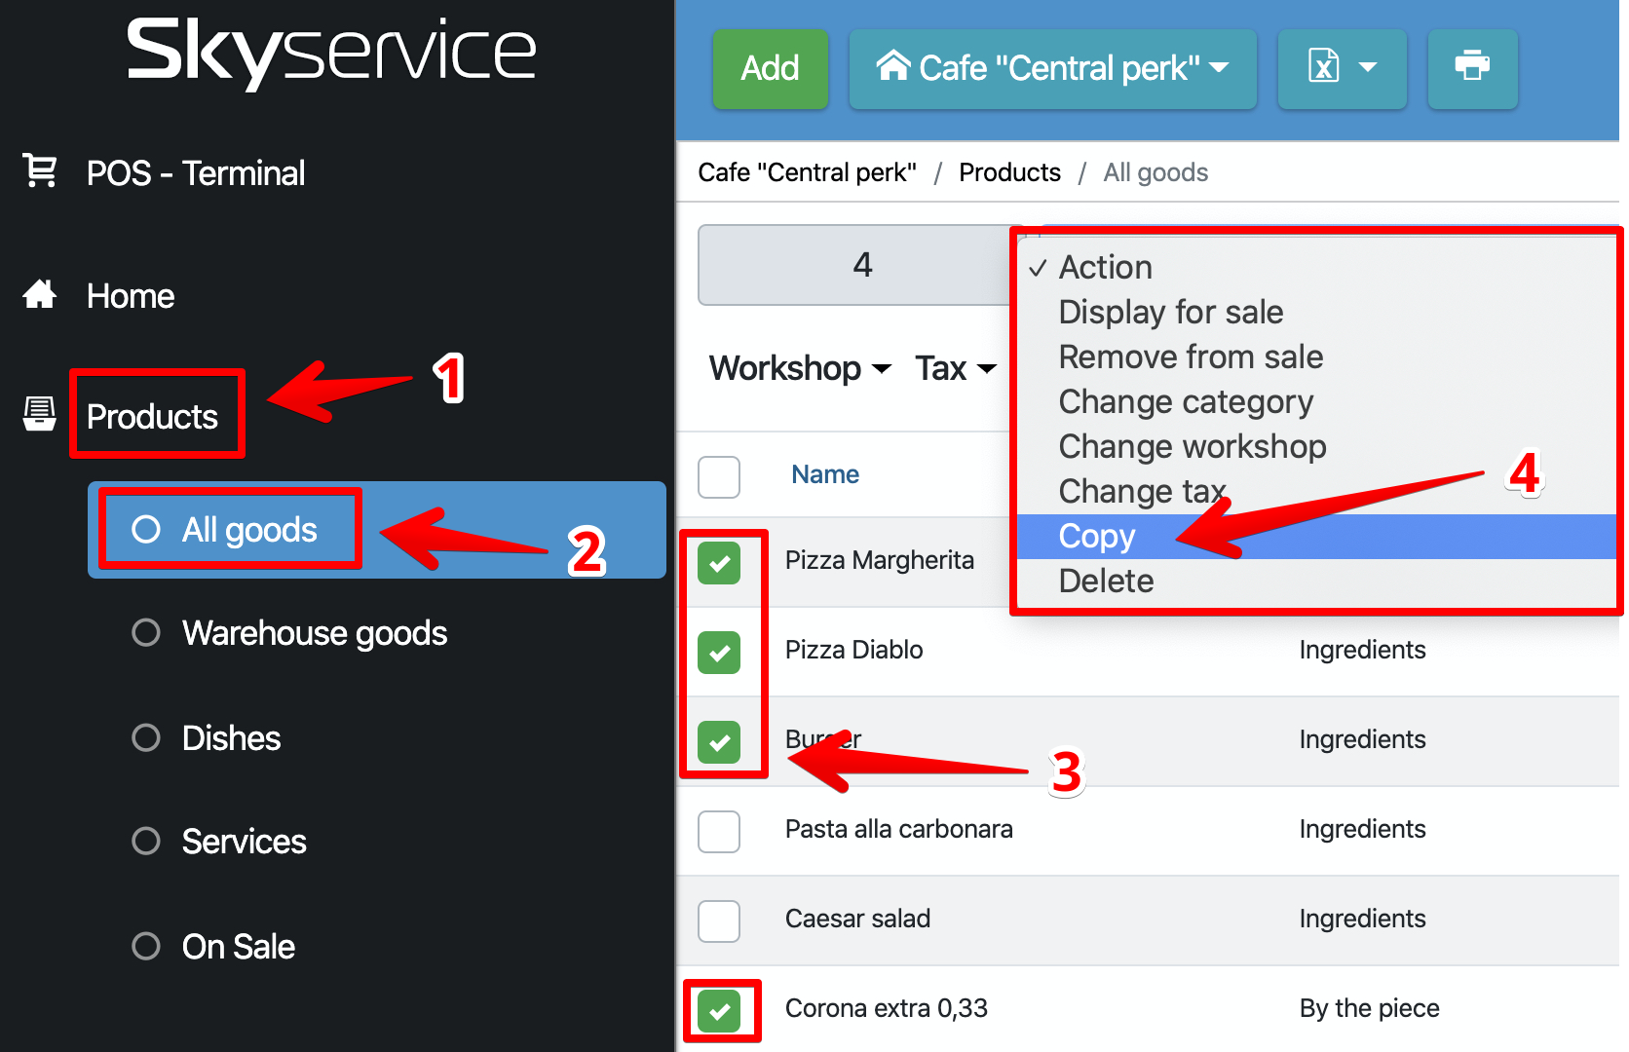
Task: Expand the Tax filter dropdown
Action: 955,368
